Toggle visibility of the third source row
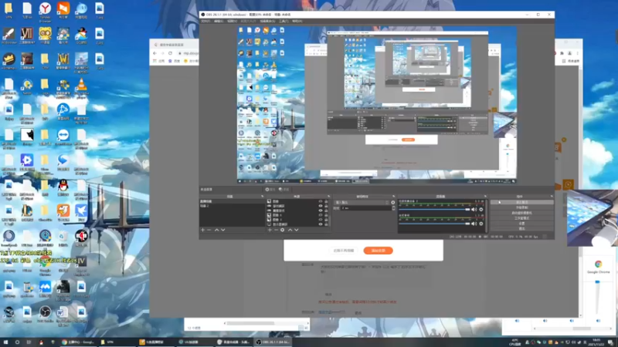 click(321, 211)
